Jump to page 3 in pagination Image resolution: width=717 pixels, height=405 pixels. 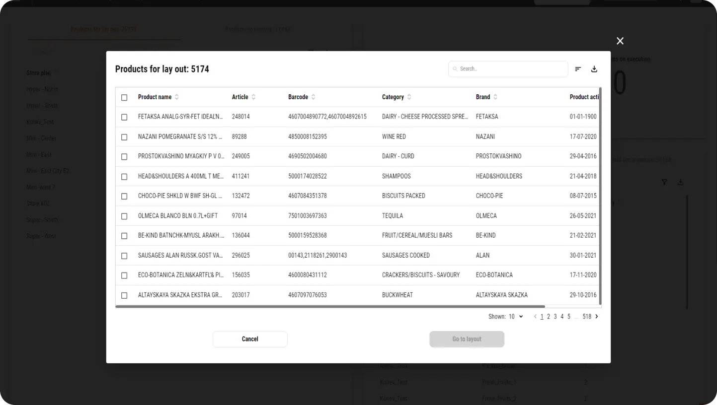(555, 317)
